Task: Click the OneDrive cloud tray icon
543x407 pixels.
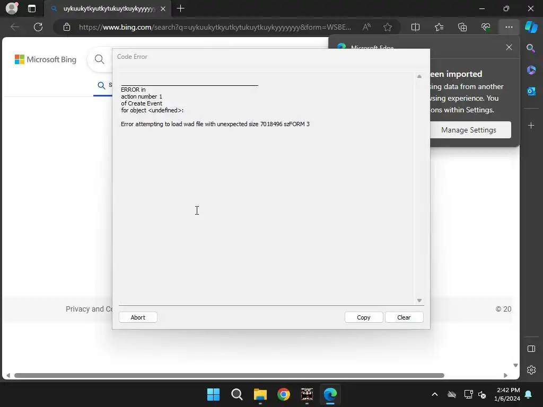Action: [x=452, y=394]
